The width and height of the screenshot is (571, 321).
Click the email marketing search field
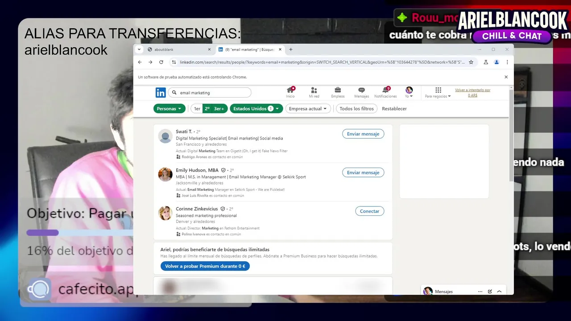click(x=210, y=93)
